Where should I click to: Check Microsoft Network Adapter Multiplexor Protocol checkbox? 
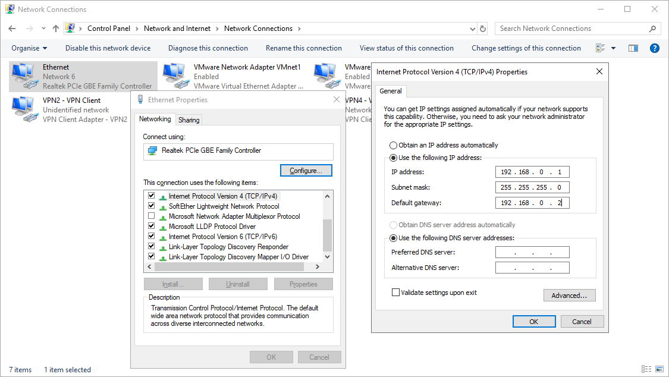(152, 216)
